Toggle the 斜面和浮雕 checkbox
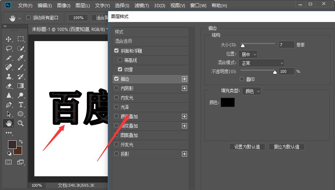This screenshot has width=335, height=190. [x=116, y=50]
